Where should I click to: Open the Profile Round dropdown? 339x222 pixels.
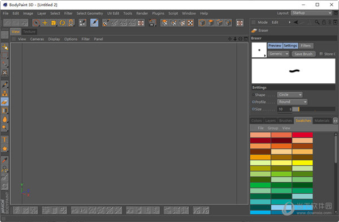[x=292, y=102]
